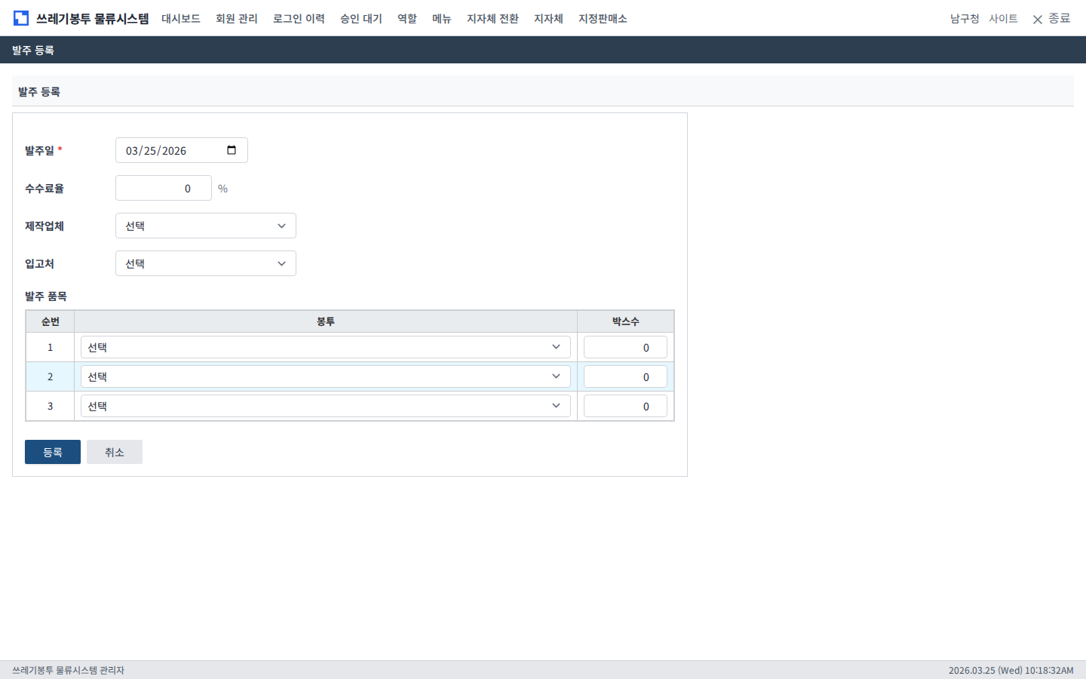Click the 수수료율 percentage input field
The width and height of the screenshot is (1086, 679).
pyautogui.click(x=164, y=188)
